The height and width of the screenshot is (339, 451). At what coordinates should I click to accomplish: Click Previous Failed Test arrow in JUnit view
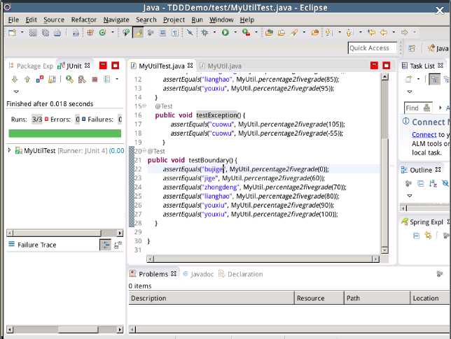(27, 80)
